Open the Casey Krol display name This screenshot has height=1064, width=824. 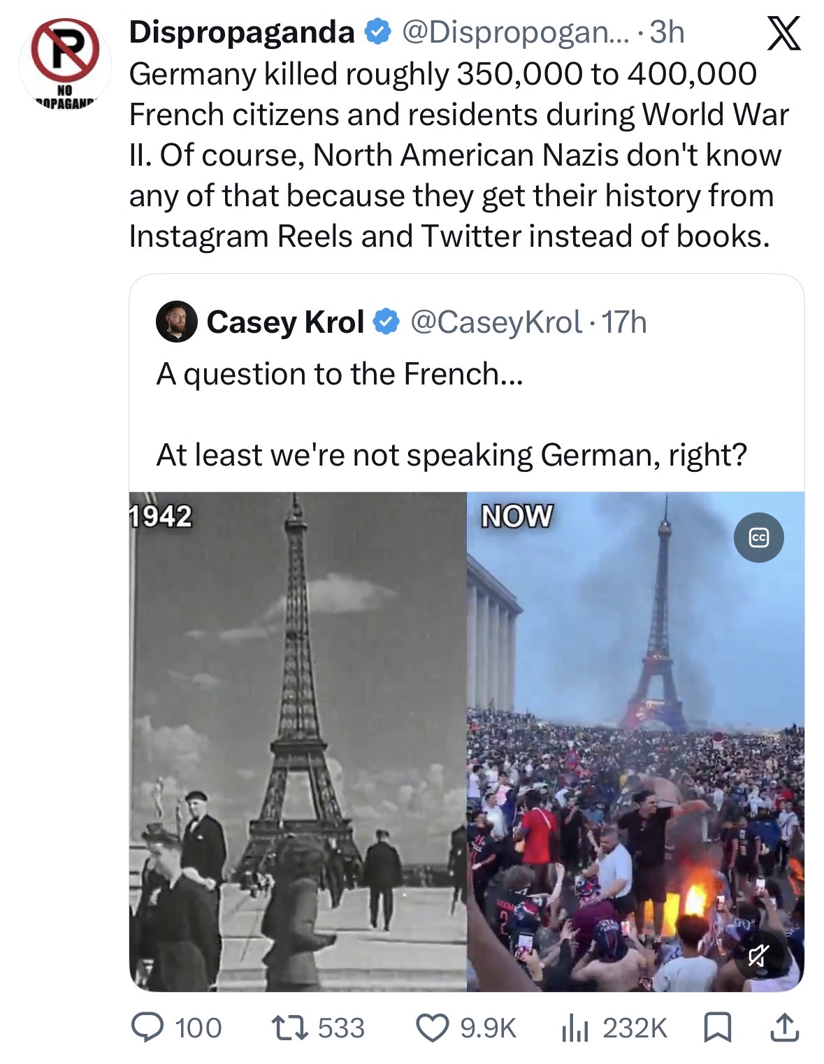tap(285, 322)
